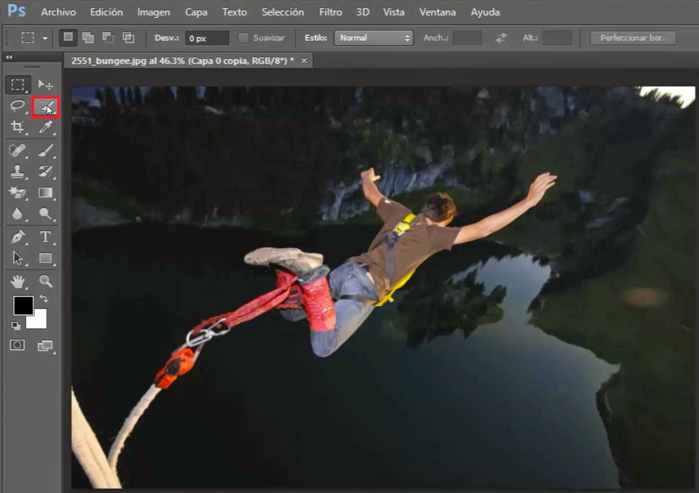The width and height of the screenshot is (699, 493).
Task: Open the Texto menu
Action: click(234, 12)
